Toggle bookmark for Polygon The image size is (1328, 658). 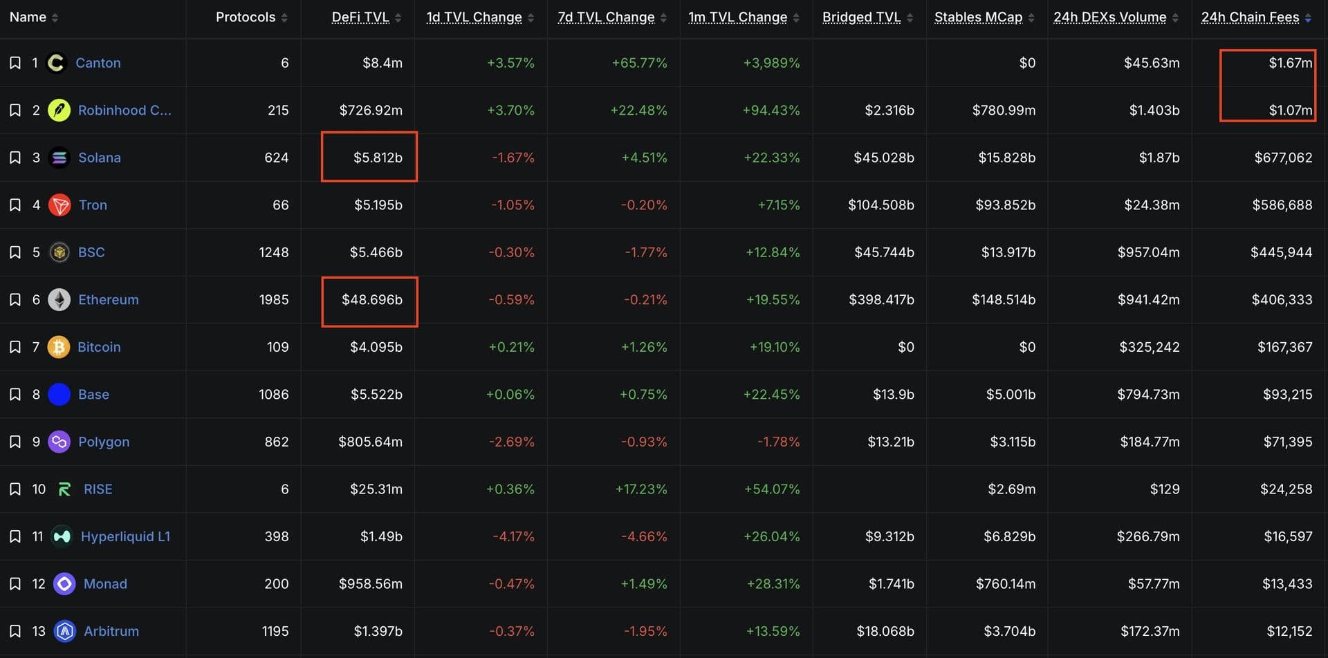click(15, 442)
